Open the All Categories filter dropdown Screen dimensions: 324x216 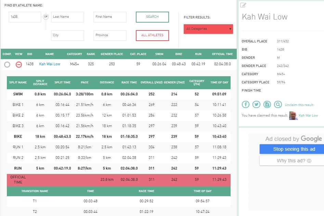[208, 29]
